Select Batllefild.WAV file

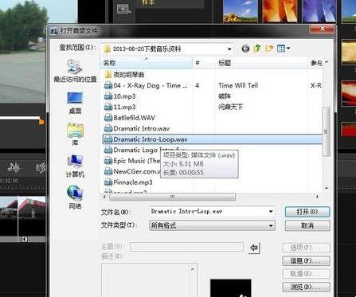pos(130,118)
